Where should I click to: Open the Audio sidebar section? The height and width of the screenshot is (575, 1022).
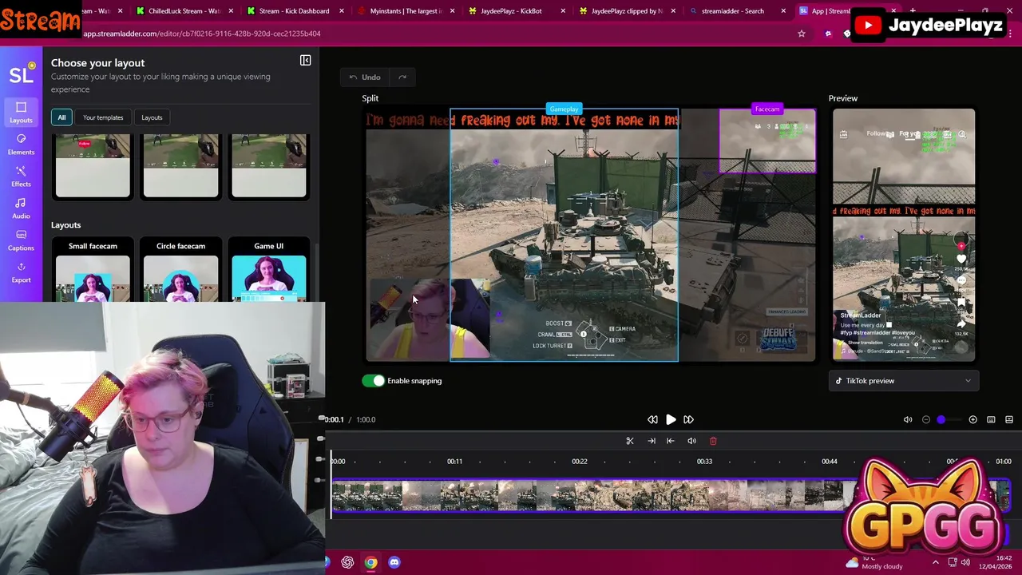click(21, 208)
